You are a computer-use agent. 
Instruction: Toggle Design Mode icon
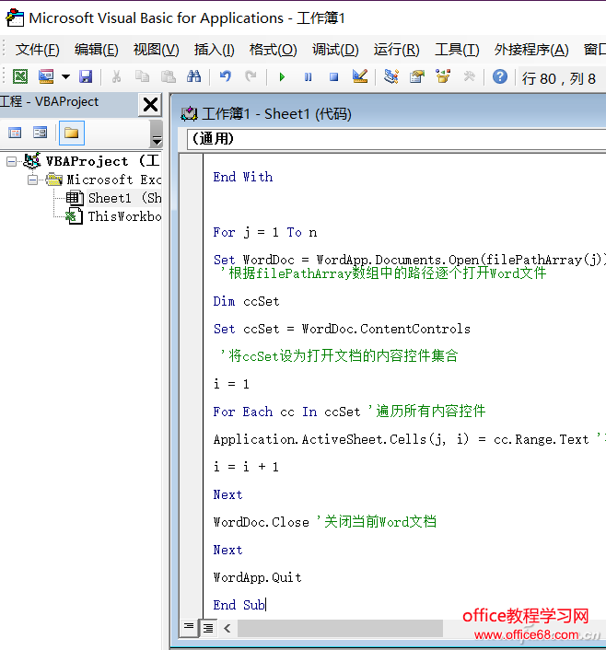click(359, 76)
